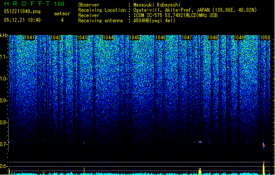Click the yellow power spike under 1043

pyautogui.click(x=84, y=171)
